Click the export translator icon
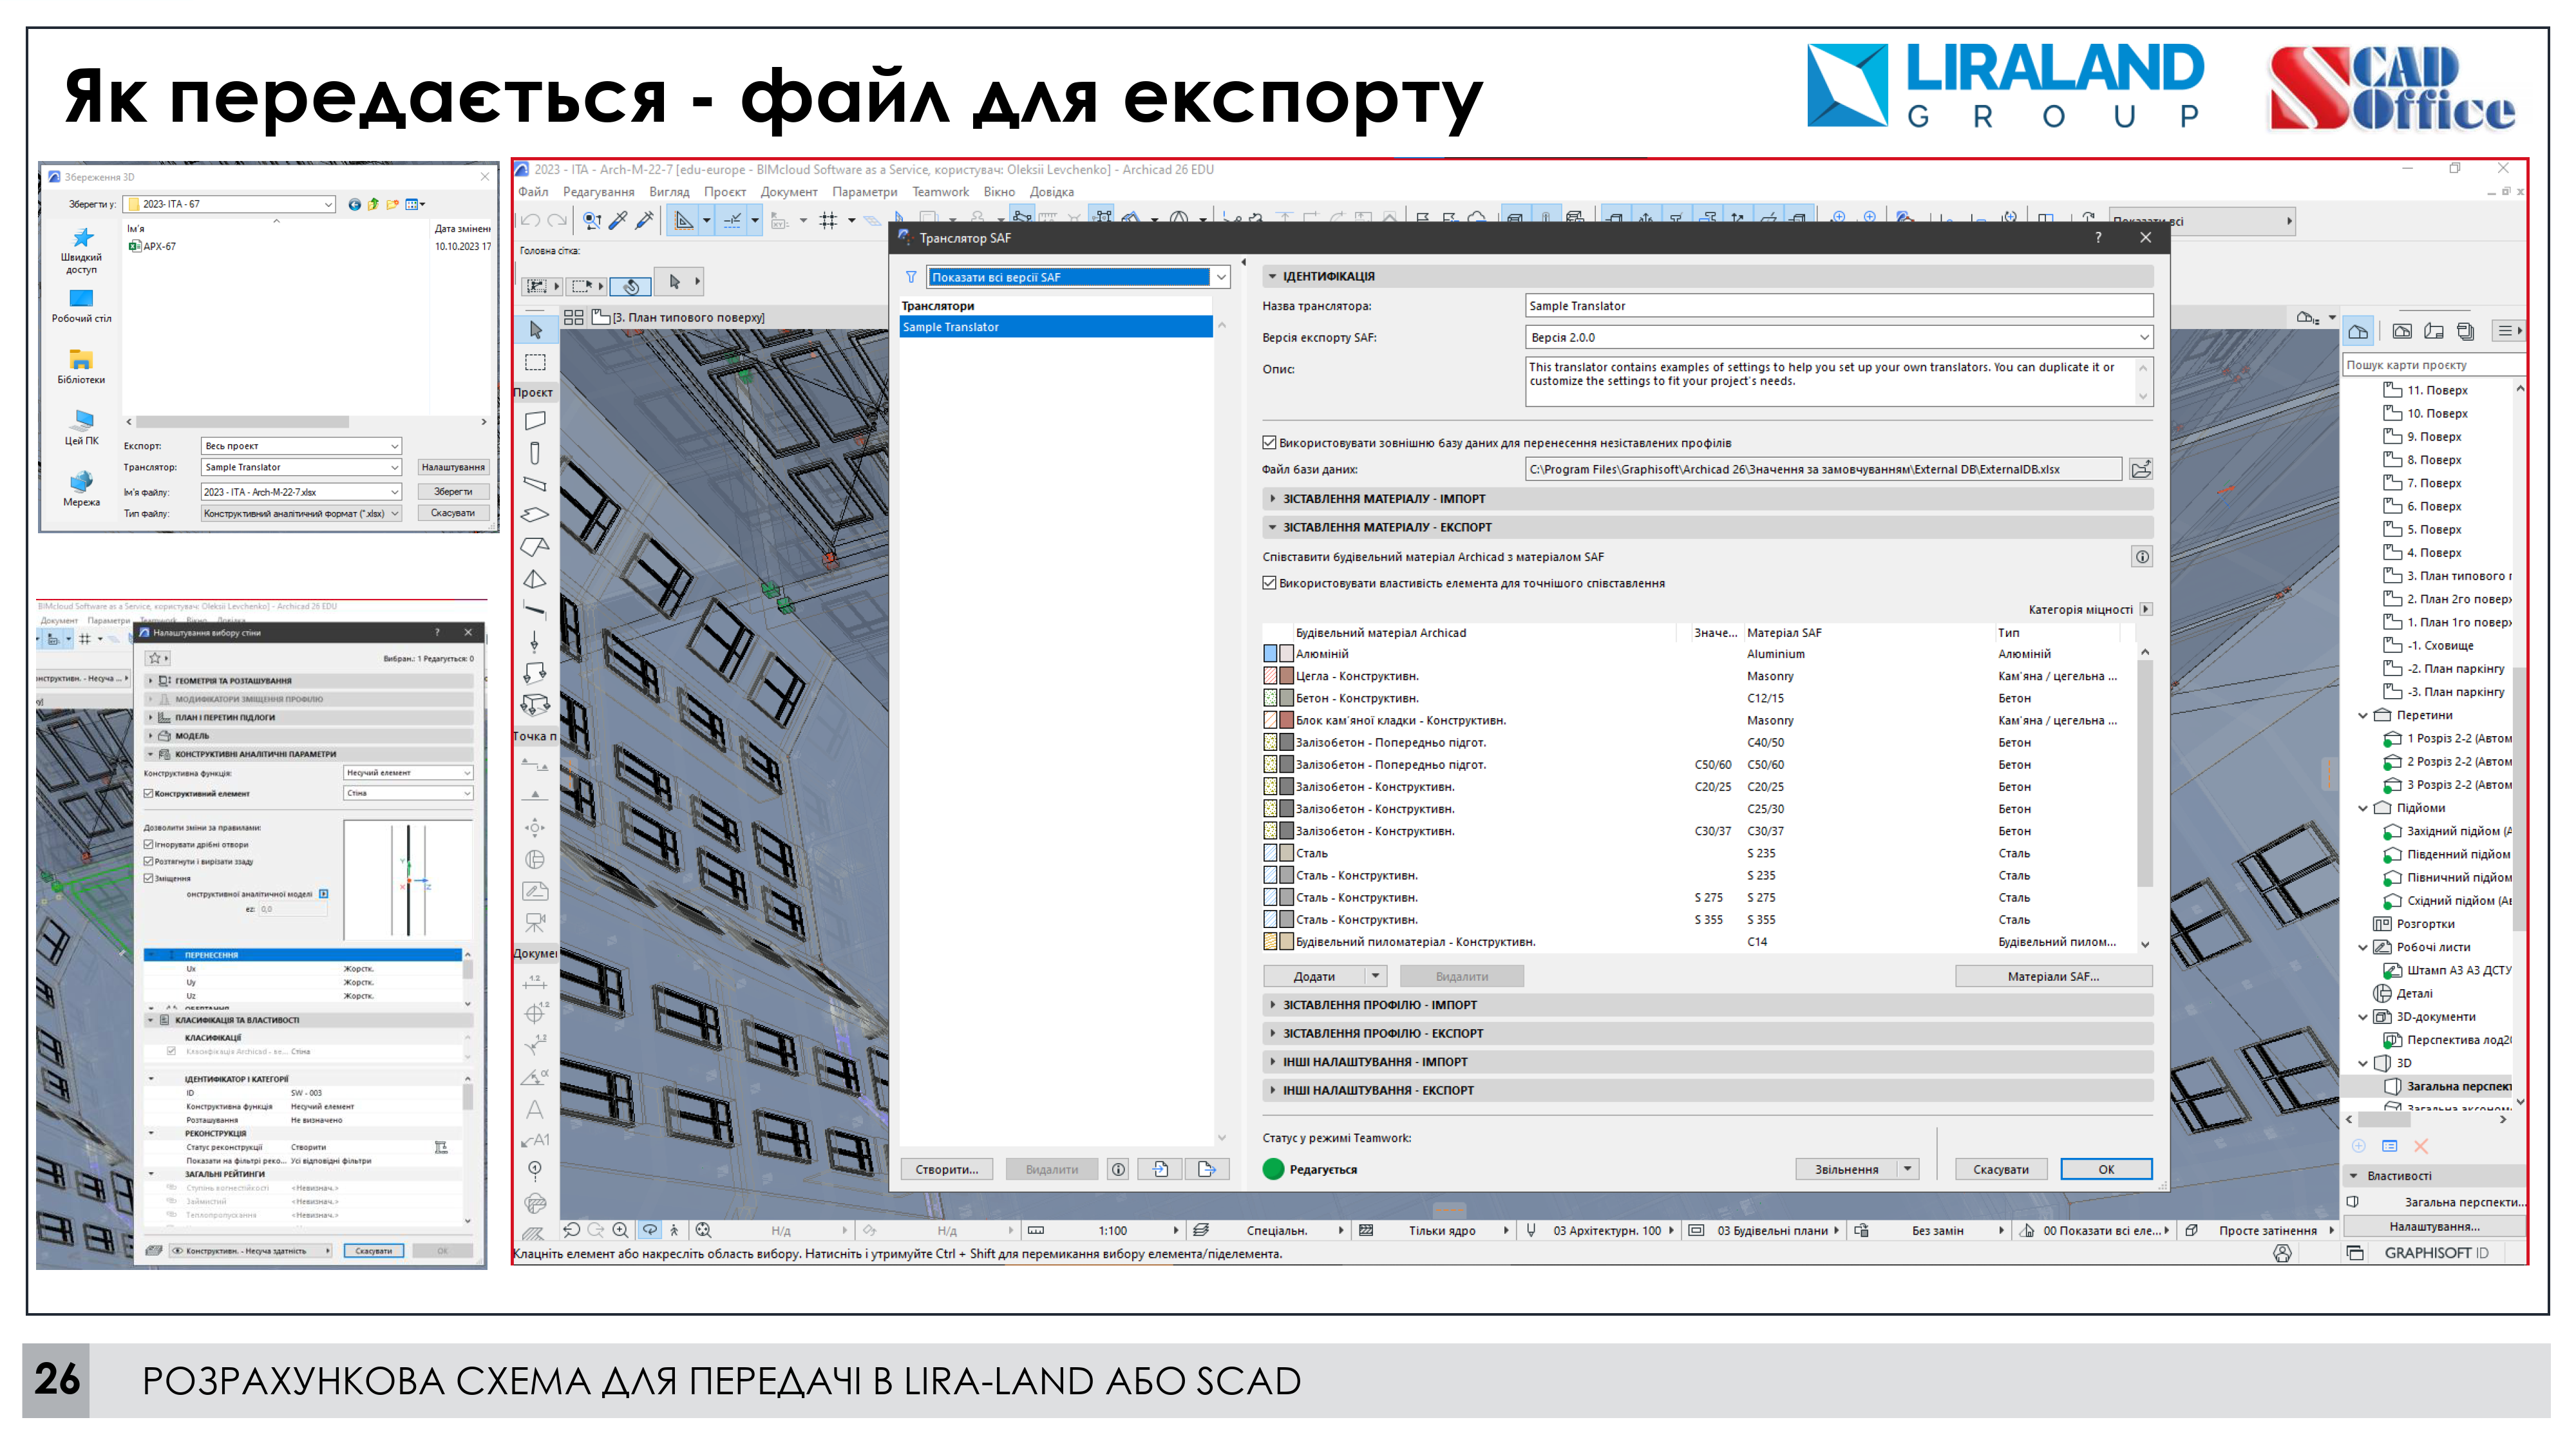 click(x=1207, y=1169)
